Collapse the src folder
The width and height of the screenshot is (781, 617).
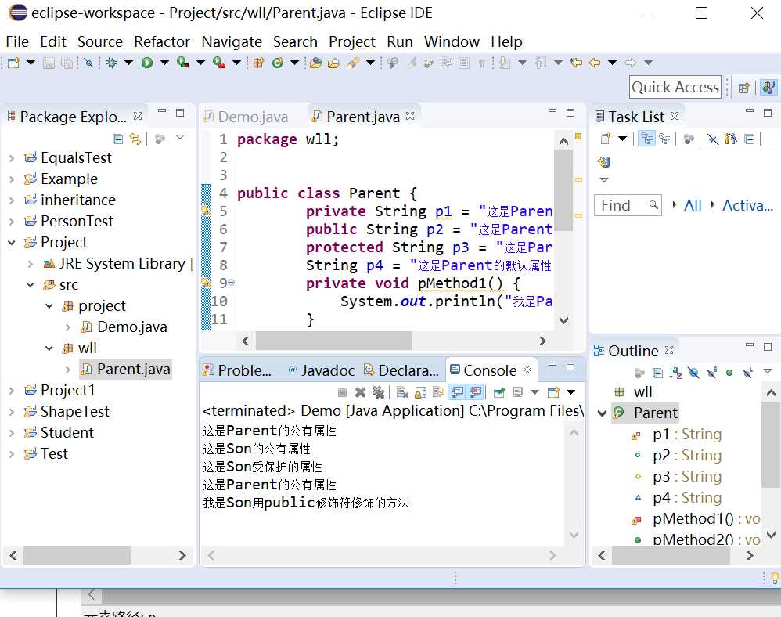pos(31,285)
